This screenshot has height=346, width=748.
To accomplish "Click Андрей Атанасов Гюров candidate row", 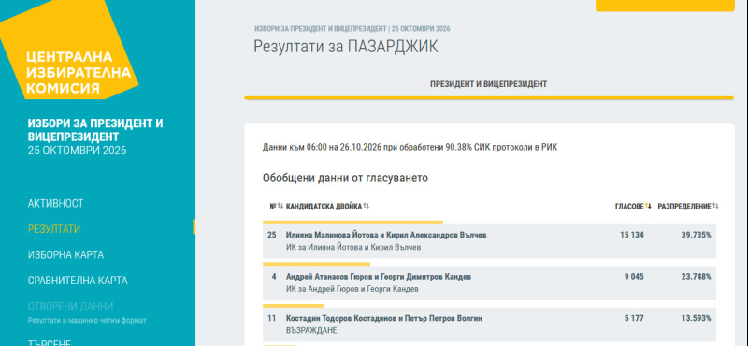I will tap(489, 283).
